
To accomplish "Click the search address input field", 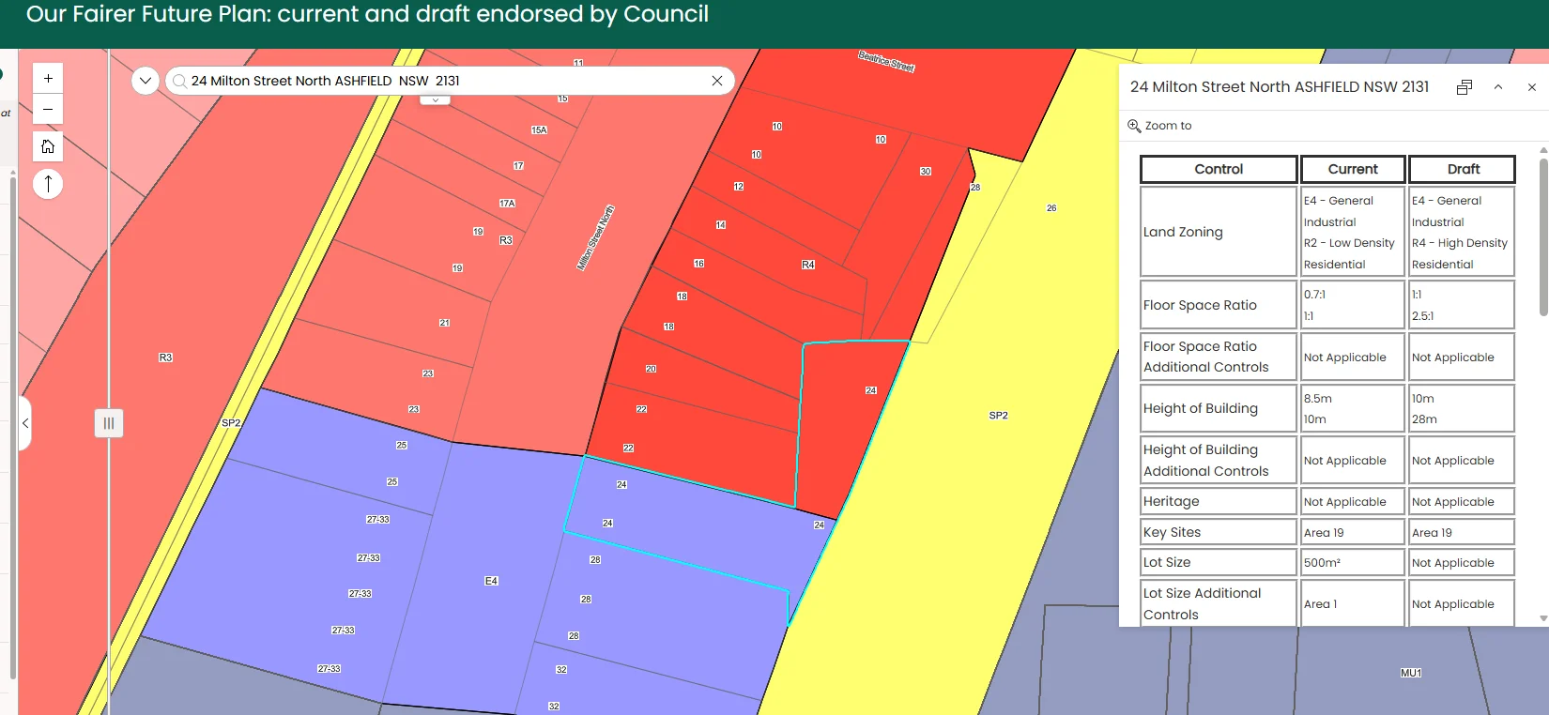I will click(449, 81).
